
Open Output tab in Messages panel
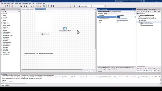7,85
